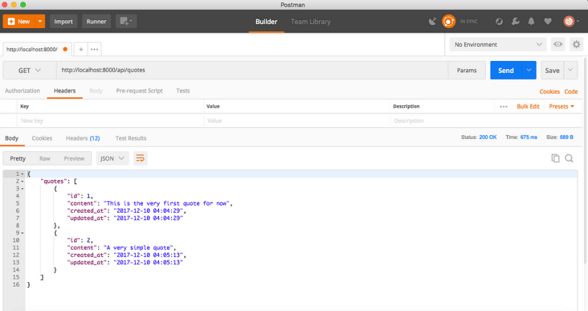Click the 200 OK status value
This screenshot has width=588, height=311.
coord(488,137)
